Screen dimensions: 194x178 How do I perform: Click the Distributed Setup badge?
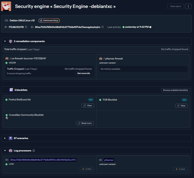[x=49, y=21]
